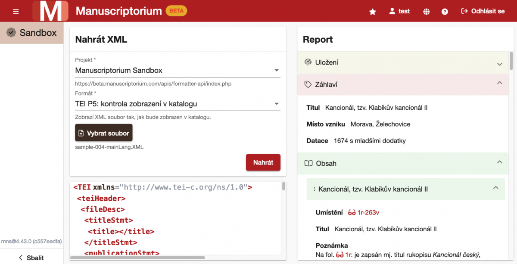Click the red Nahrát upload button

coord(263,162)
